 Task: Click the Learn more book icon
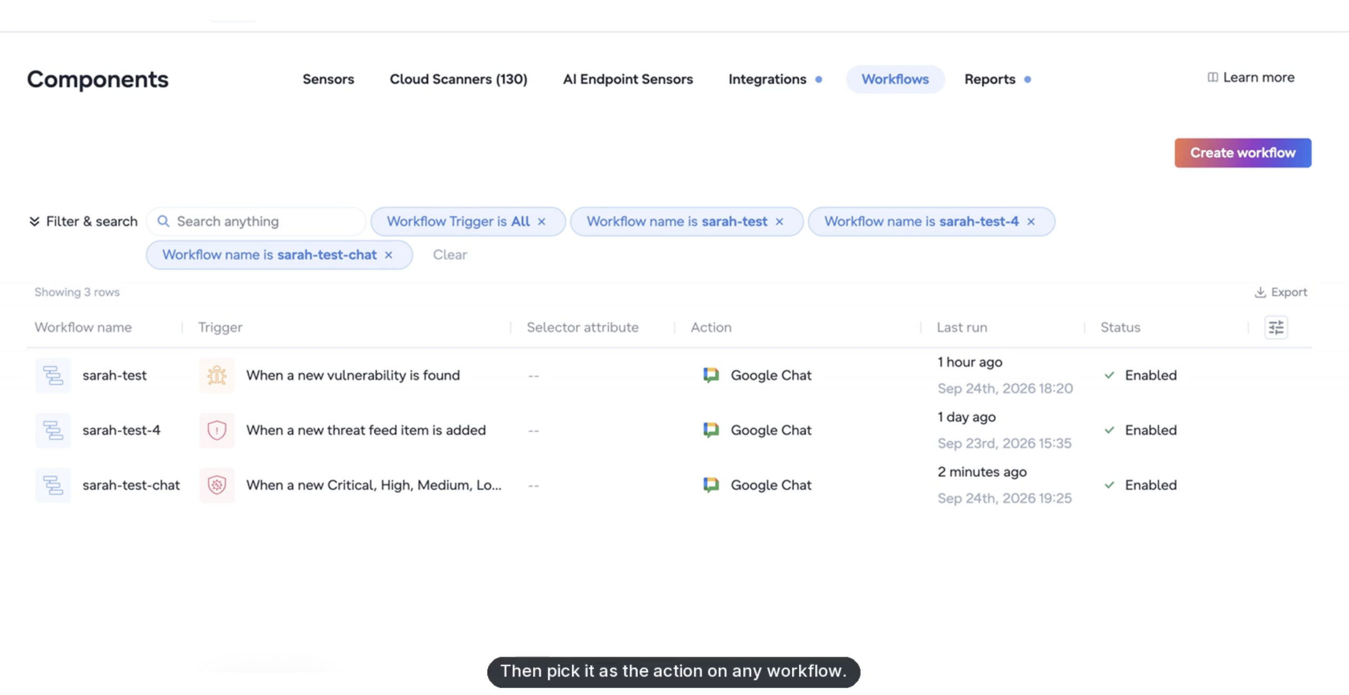pos(1213,77)
